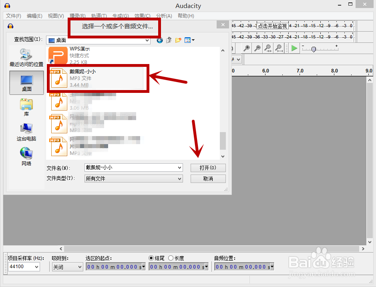Open the File (文件) menu

point(14,16)
